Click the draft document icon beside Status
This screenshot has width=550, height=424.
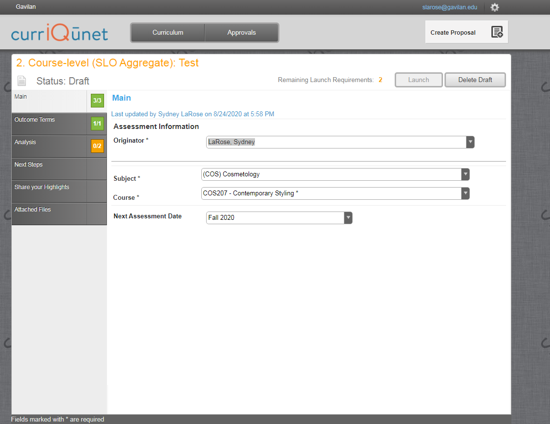(21, 81)
